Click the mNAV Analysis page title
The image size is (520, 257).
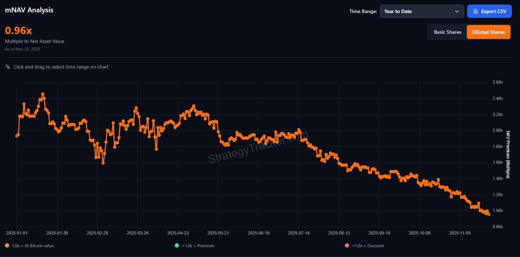pos(29,10)
